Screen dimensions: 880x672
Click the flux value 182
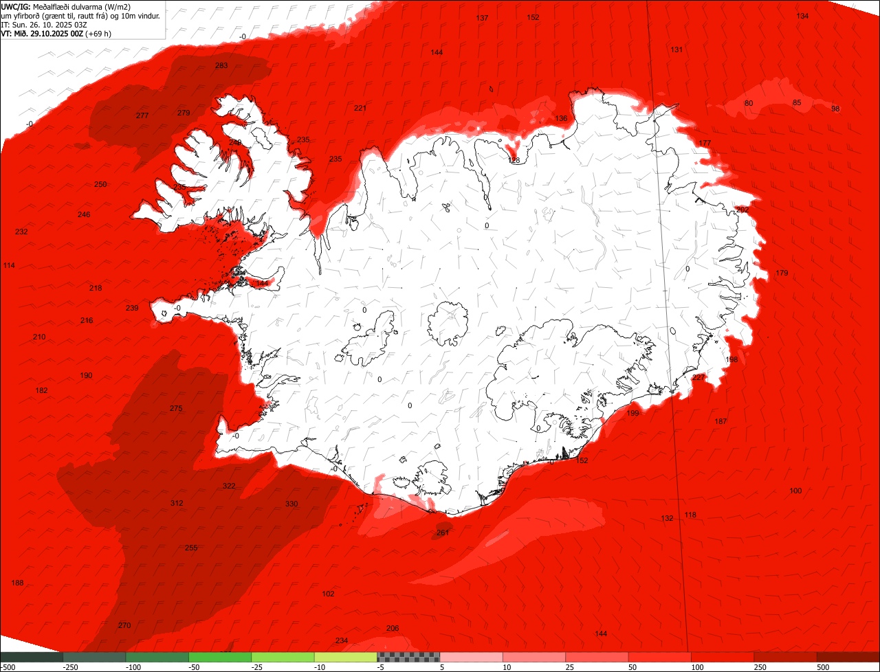point(41,390)
